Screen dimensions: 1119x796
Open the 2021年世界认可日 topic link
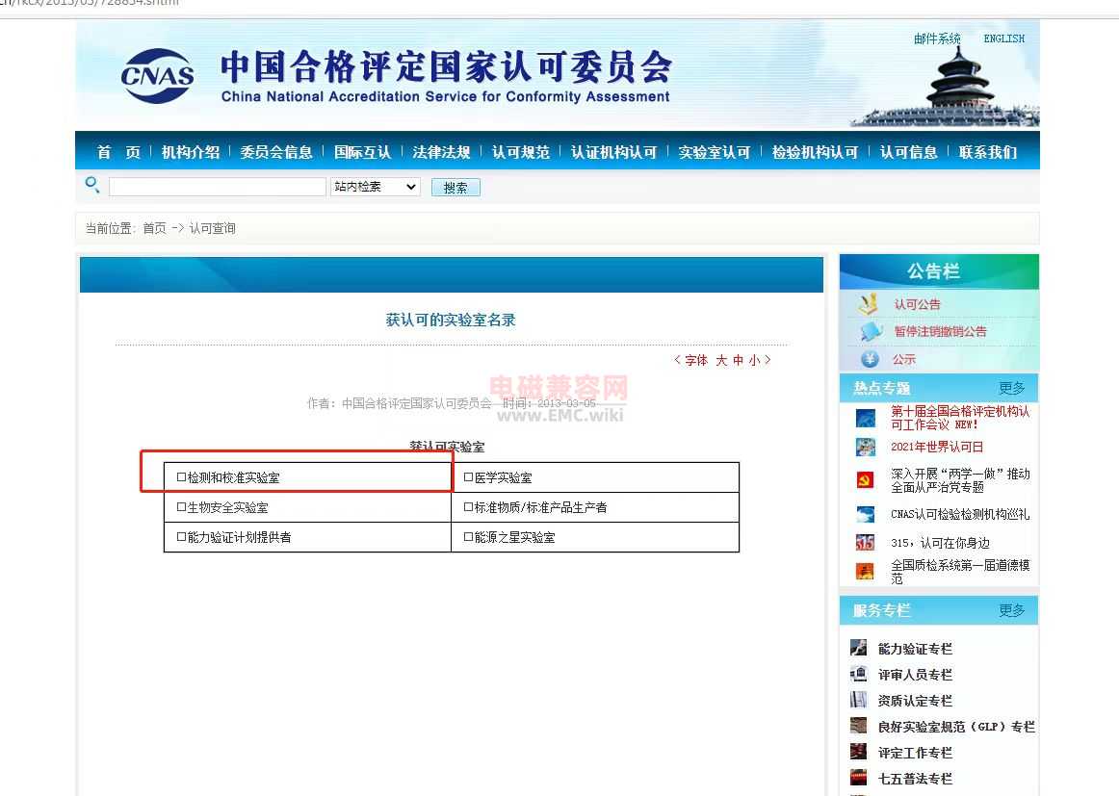pyautogui.click(x=937, y=448)
